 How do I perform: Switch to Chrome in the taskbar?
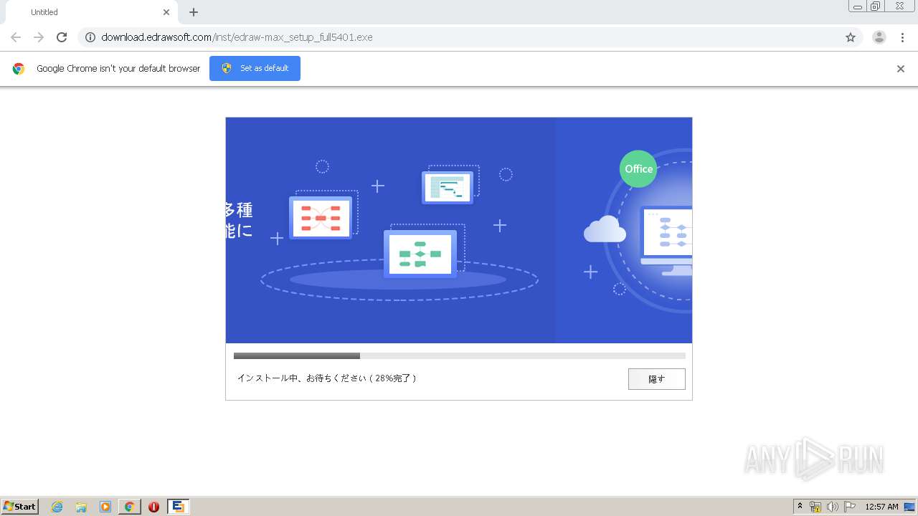click(x=130, y=507)
